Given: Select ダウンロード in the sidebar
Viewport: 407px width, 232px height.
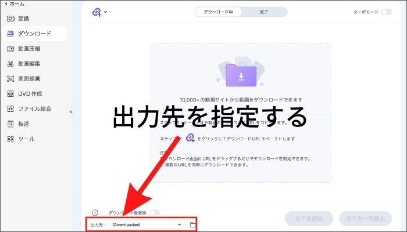Looking at the screenshot, I should coord(34,34).
